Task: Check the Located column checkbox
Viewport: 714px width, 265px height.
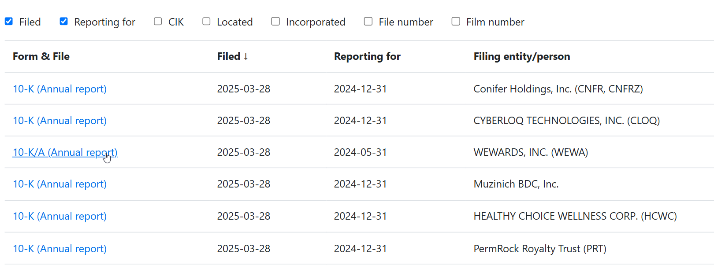Action: (x=206, y=21)
